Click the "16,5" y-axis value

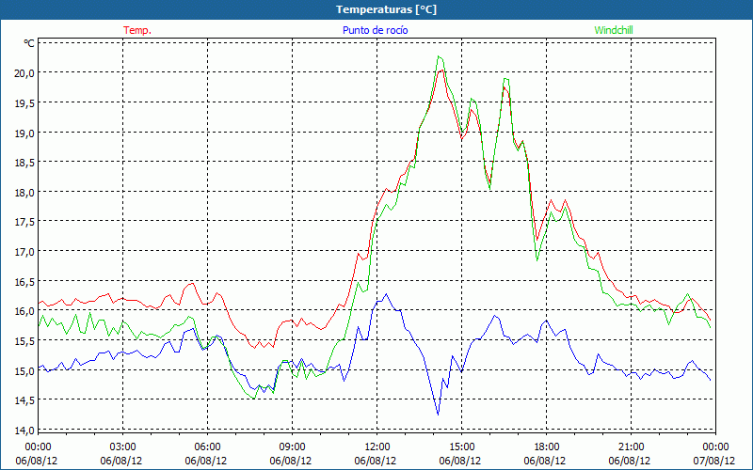pyautogui.click(x=25, y=281)
